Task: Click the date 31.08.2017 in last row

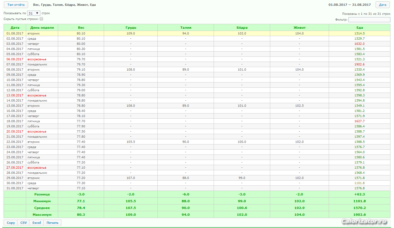Action: click(x=15, y=188)
